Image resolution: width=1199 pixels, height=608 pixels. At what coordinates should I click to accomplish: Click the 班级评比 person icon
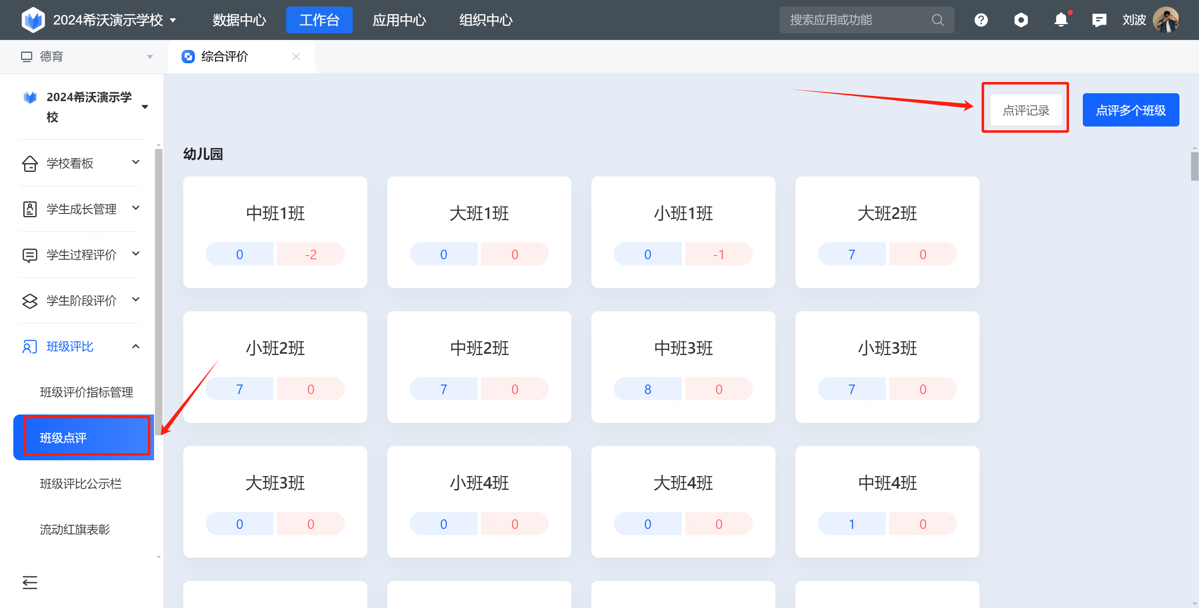click(30, 347)
